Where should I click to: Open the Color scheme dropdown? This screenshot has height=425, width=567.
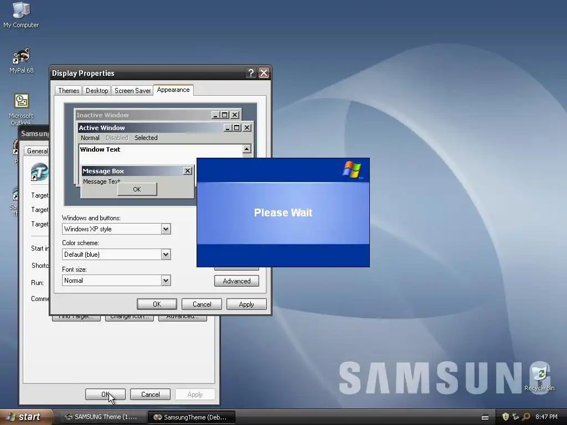(x=166, y=255)
